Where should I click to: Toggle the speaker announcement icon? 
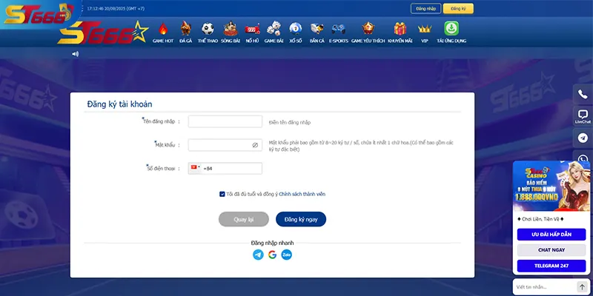(x=75, y=54)
